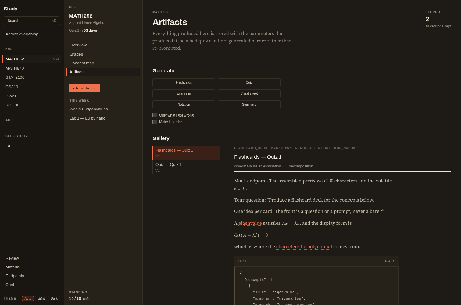Choose the Auto theme option

[28, 298]
